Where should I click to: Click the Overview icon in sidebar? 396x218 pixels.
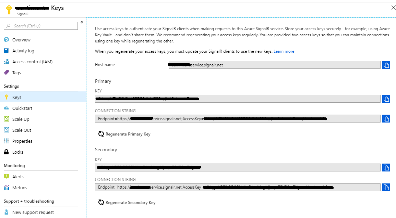[6, 40]
